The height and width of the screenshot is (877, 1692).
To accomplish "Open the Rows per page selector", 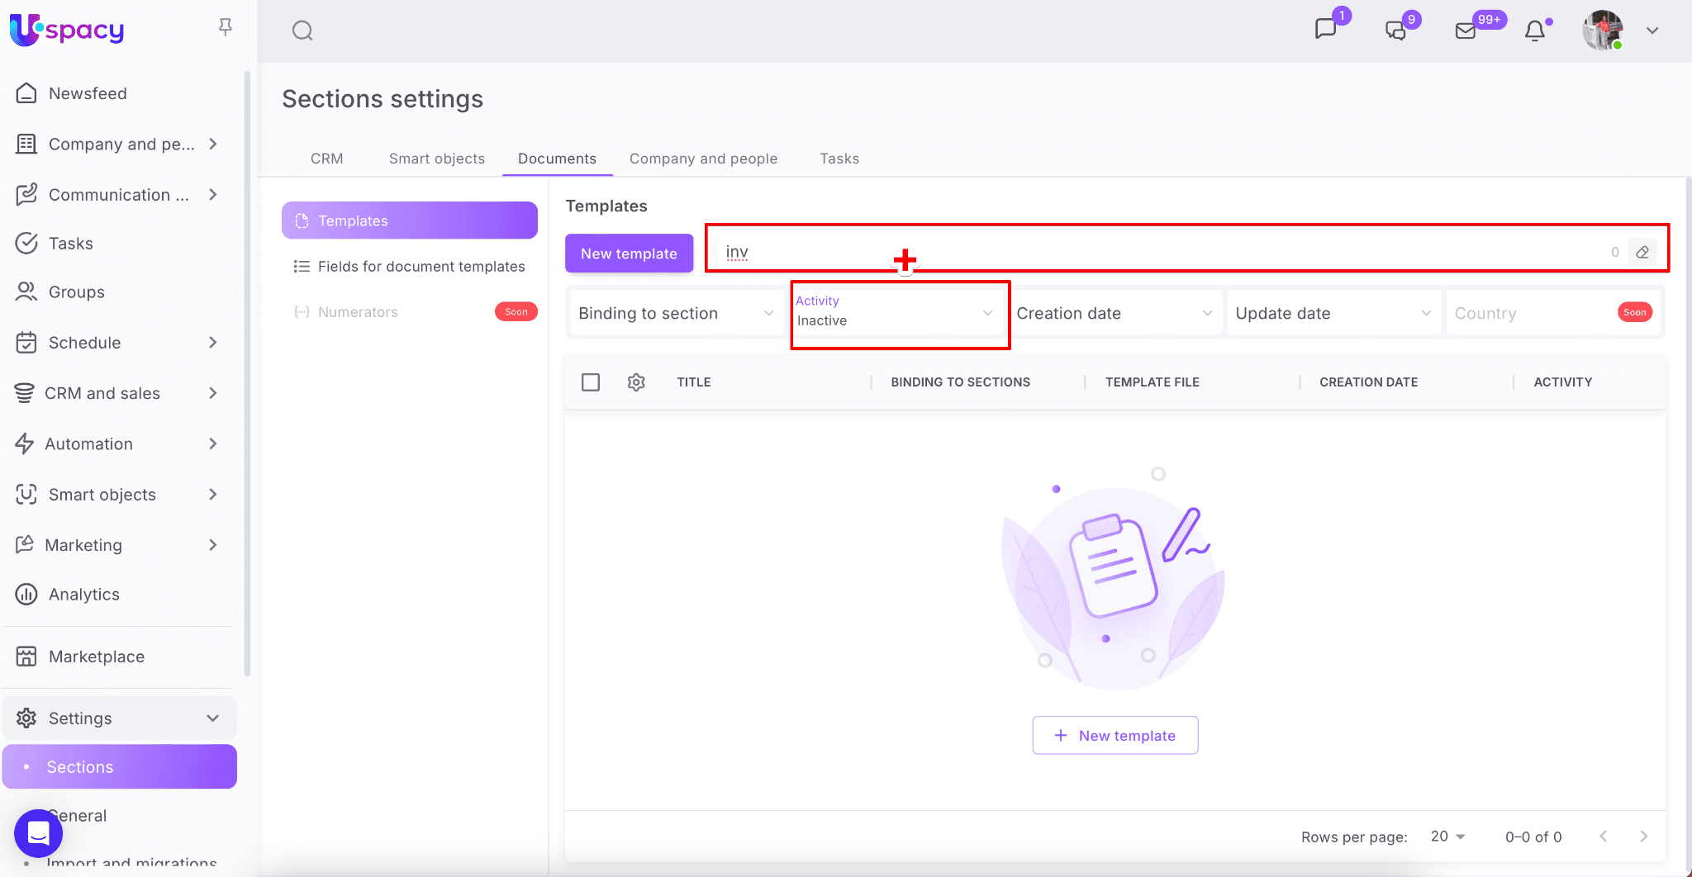I will (1447, 837).
